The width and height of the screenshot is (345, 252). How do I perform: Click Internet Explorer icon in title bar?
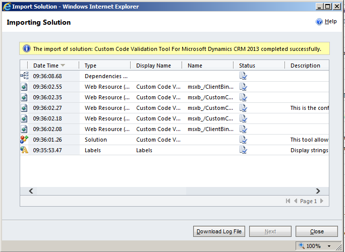(x=7, y=7)
